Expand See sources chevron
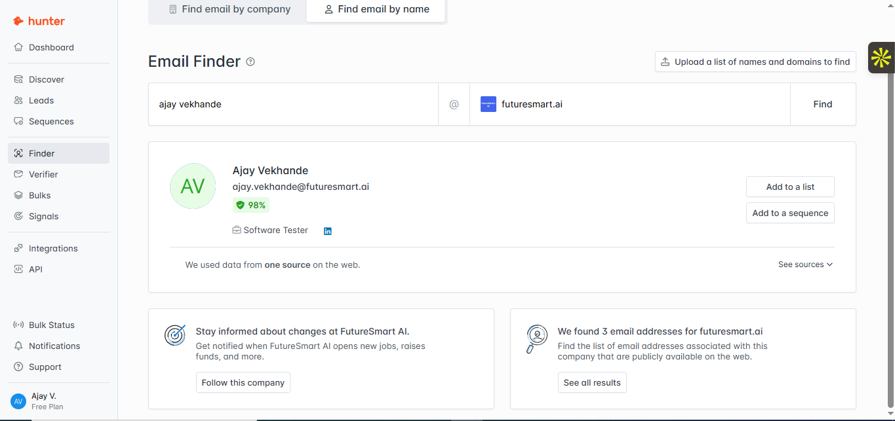Screen dimensions: 895x421 tap(805, 265)
